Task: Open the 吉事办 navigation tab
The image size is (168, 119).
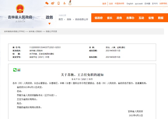Action: [x=130, y=18]
